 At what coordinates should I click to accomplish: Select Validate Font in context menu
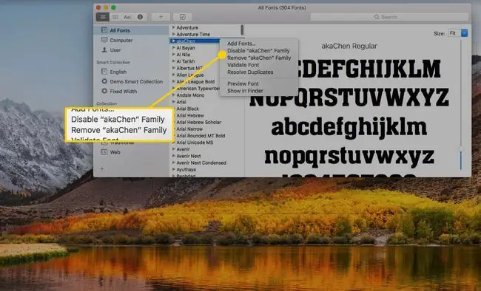point(243,65)
